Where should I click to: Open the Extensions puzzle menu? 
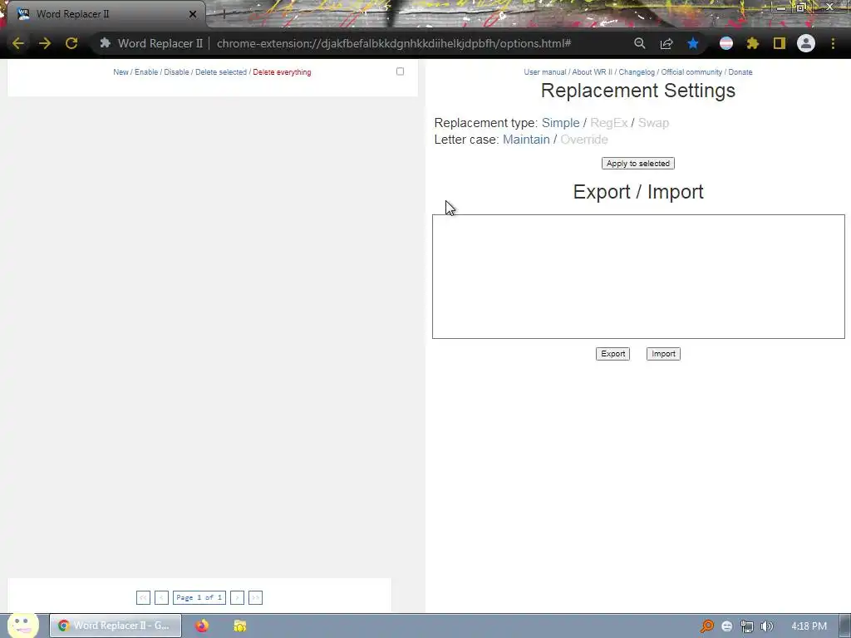tap(753, 43)
